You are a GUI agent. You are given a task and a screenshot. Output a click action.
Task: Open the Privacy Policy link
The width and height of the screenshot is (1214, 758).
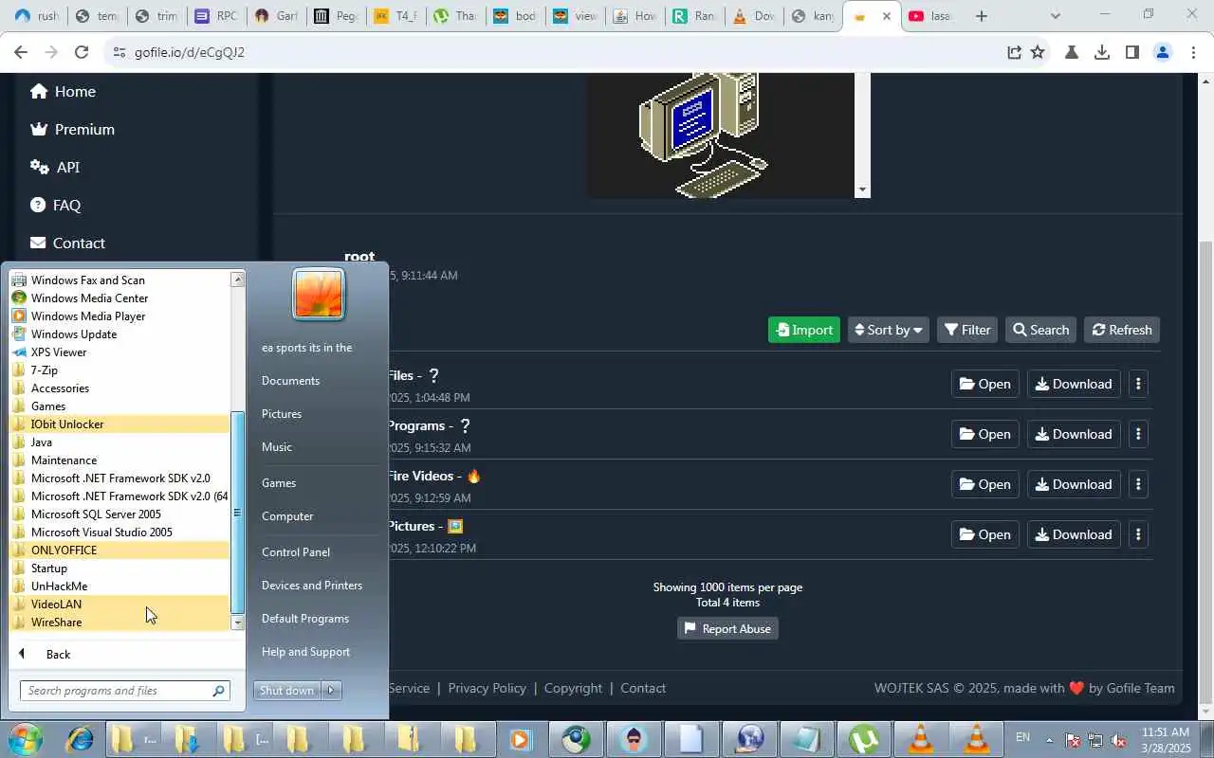(487, 688)
